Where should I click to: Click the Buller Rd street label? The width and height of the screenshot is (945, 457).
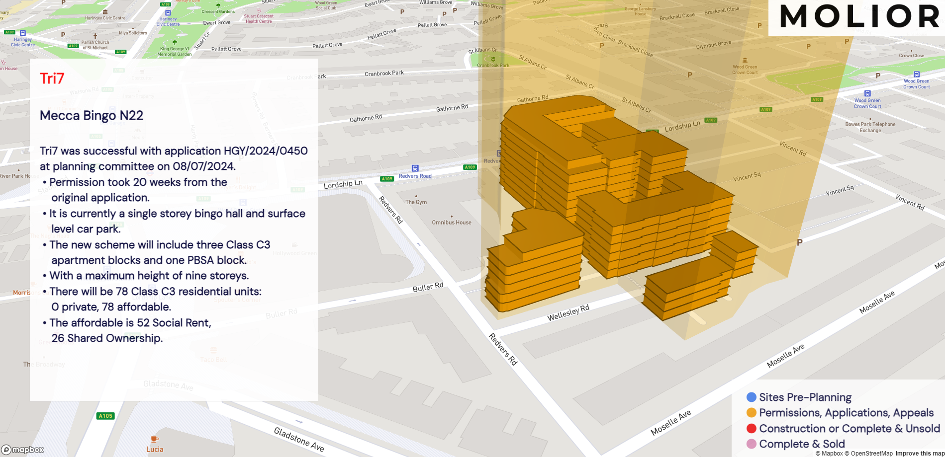(x=428, y=287)
